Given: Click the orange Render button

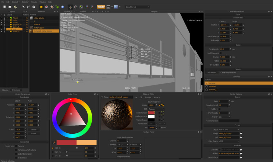Looking at the screenshot, I should [x=101, y=7].
